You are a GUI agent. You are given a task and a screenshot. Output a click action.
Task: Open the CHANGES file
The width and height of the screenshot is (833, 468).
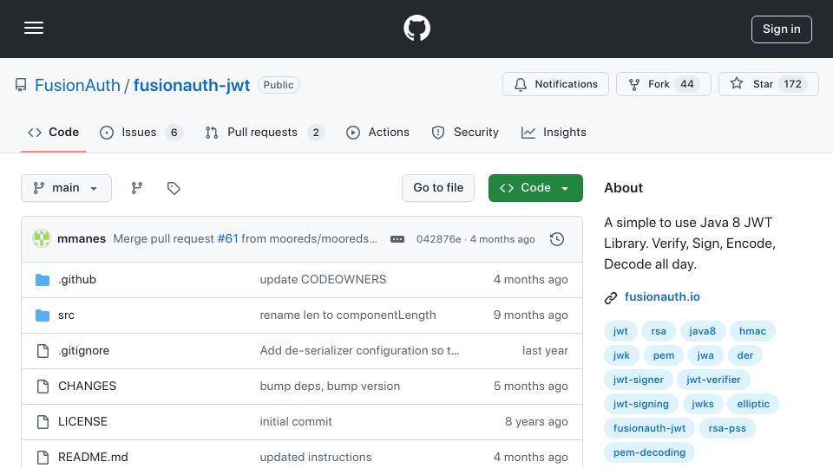[x=87, y=387]
